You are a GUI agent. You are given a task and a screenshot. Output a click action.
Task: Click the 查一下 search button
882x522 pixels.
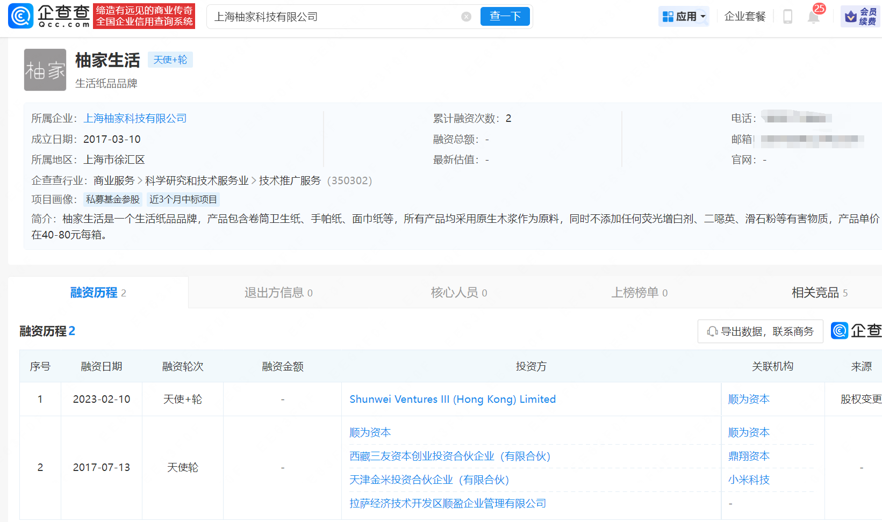coord(505,17)
